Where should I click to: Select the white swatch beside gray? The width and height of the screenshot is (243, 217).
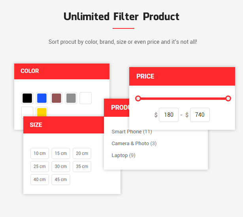point(86,98)
